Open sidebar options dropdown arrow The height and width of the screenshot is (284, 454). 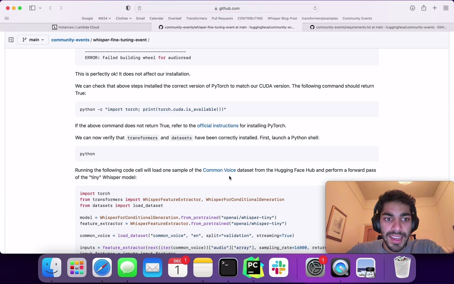(40, 8)
